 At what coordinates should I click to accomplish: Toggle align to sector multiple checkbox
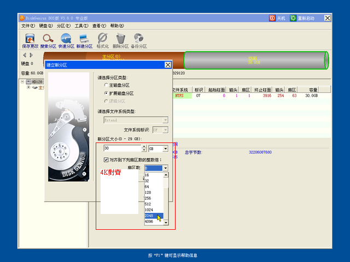(x=106, y=160)
